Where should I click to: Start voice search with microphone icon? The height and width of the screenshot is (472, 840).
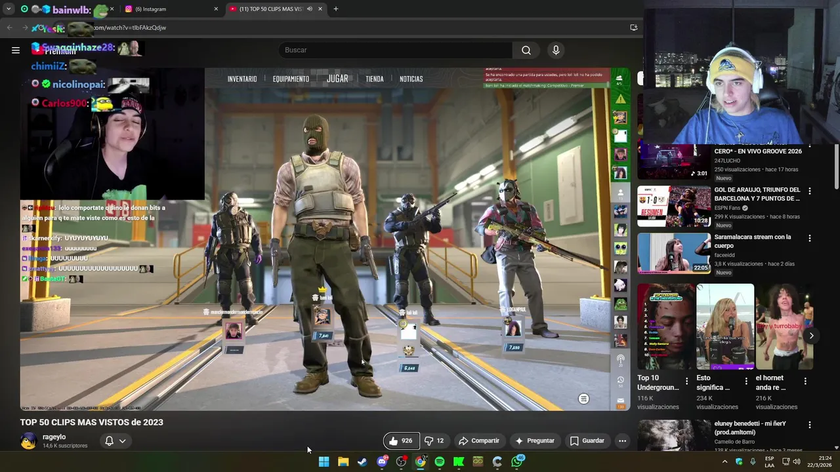pos(556,50)
